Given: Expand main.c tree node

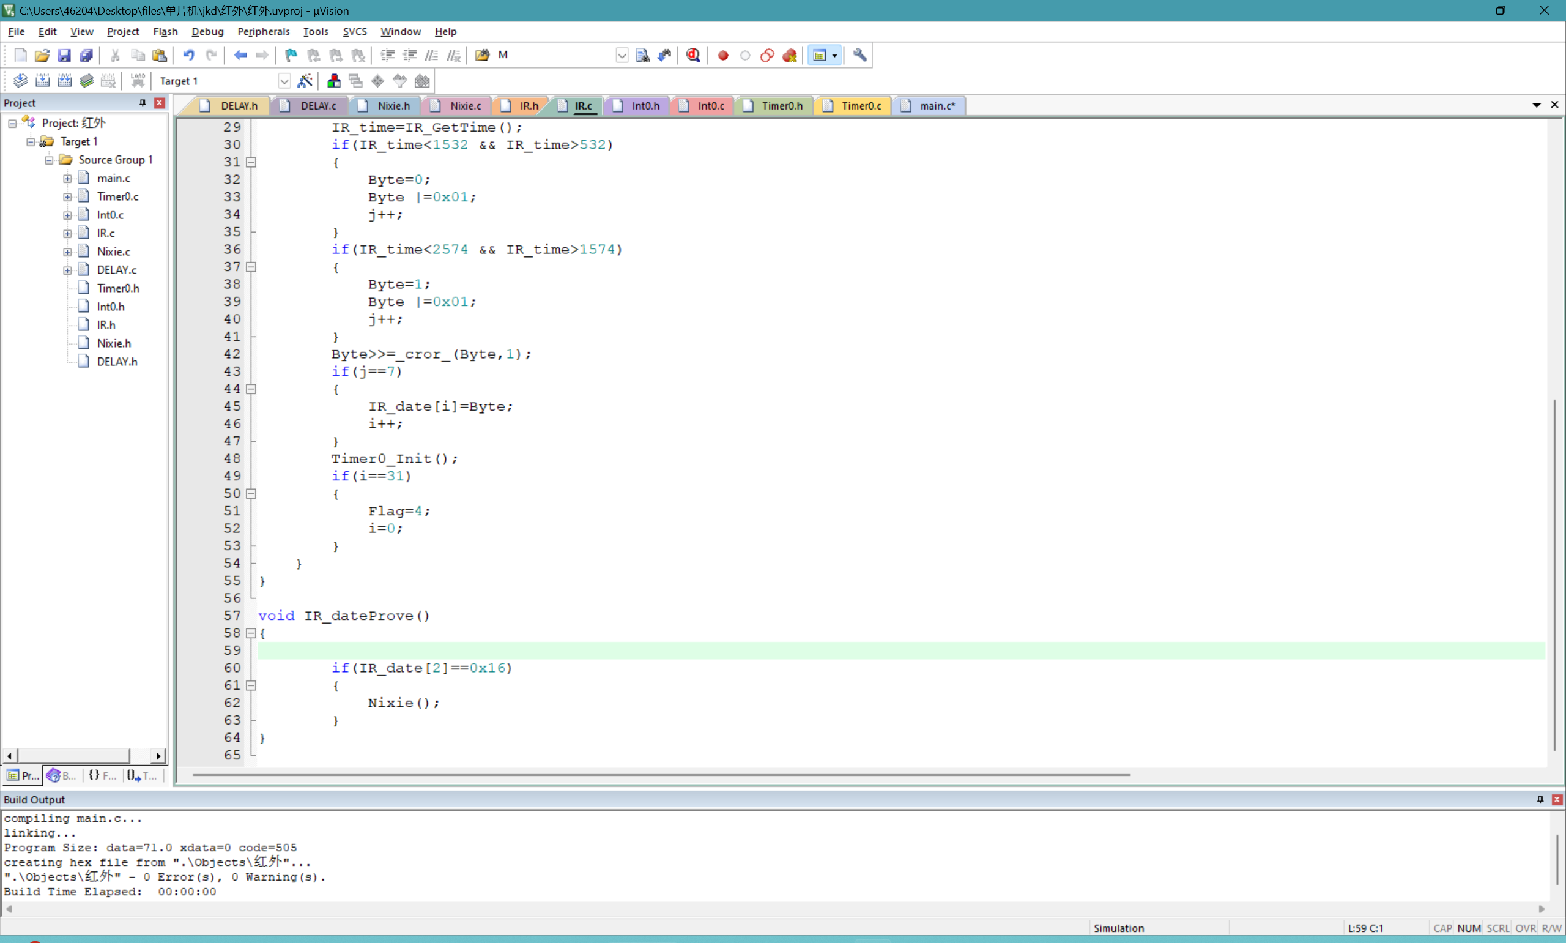Looking at the screenshot, I should pos(67,179).
